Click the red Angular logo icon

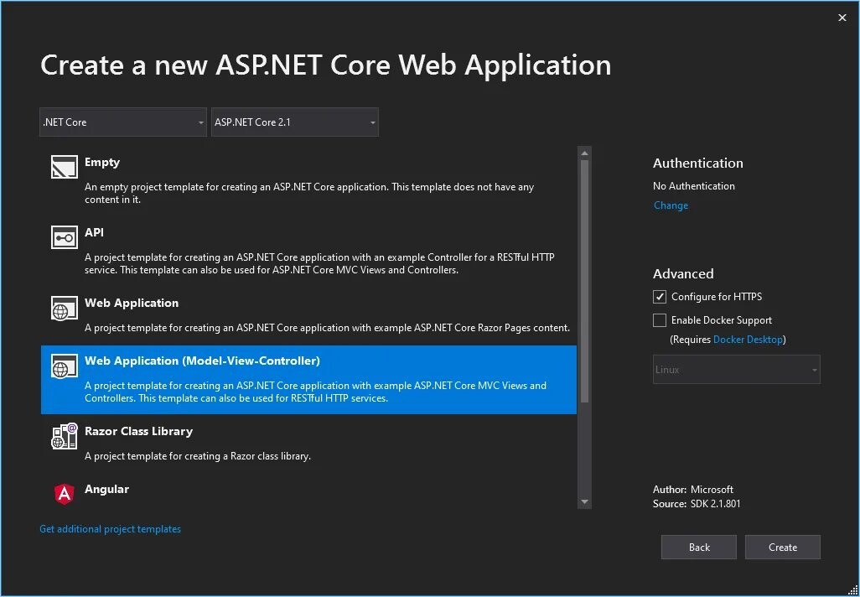pyautogui.click(x=65, y=494)
